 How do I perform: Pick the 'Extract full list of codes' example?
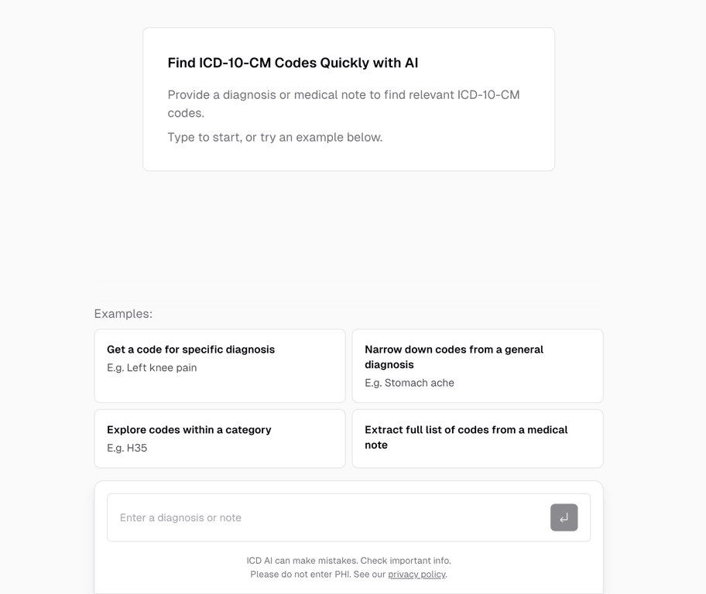(478, 439)
